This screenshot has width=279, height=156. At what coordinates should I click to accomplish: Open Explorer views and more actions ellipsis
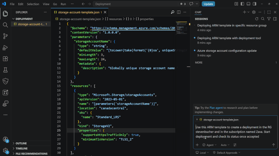click(45, 12)
